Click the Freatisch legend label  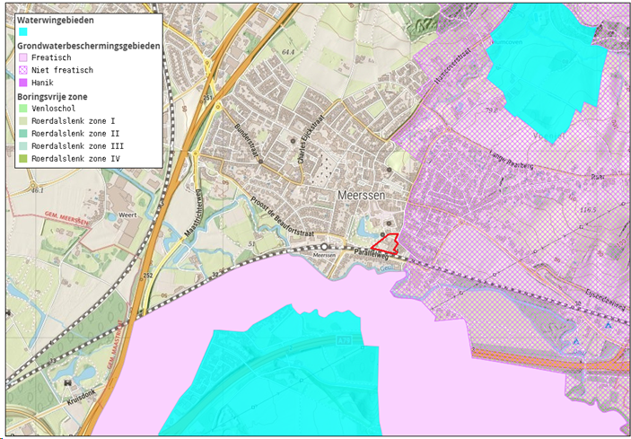tap(51, 57)
